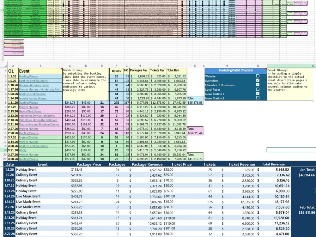Follow the Taste of Dublin link
Viewport: 316px width, 237px height.
point(28,137)
